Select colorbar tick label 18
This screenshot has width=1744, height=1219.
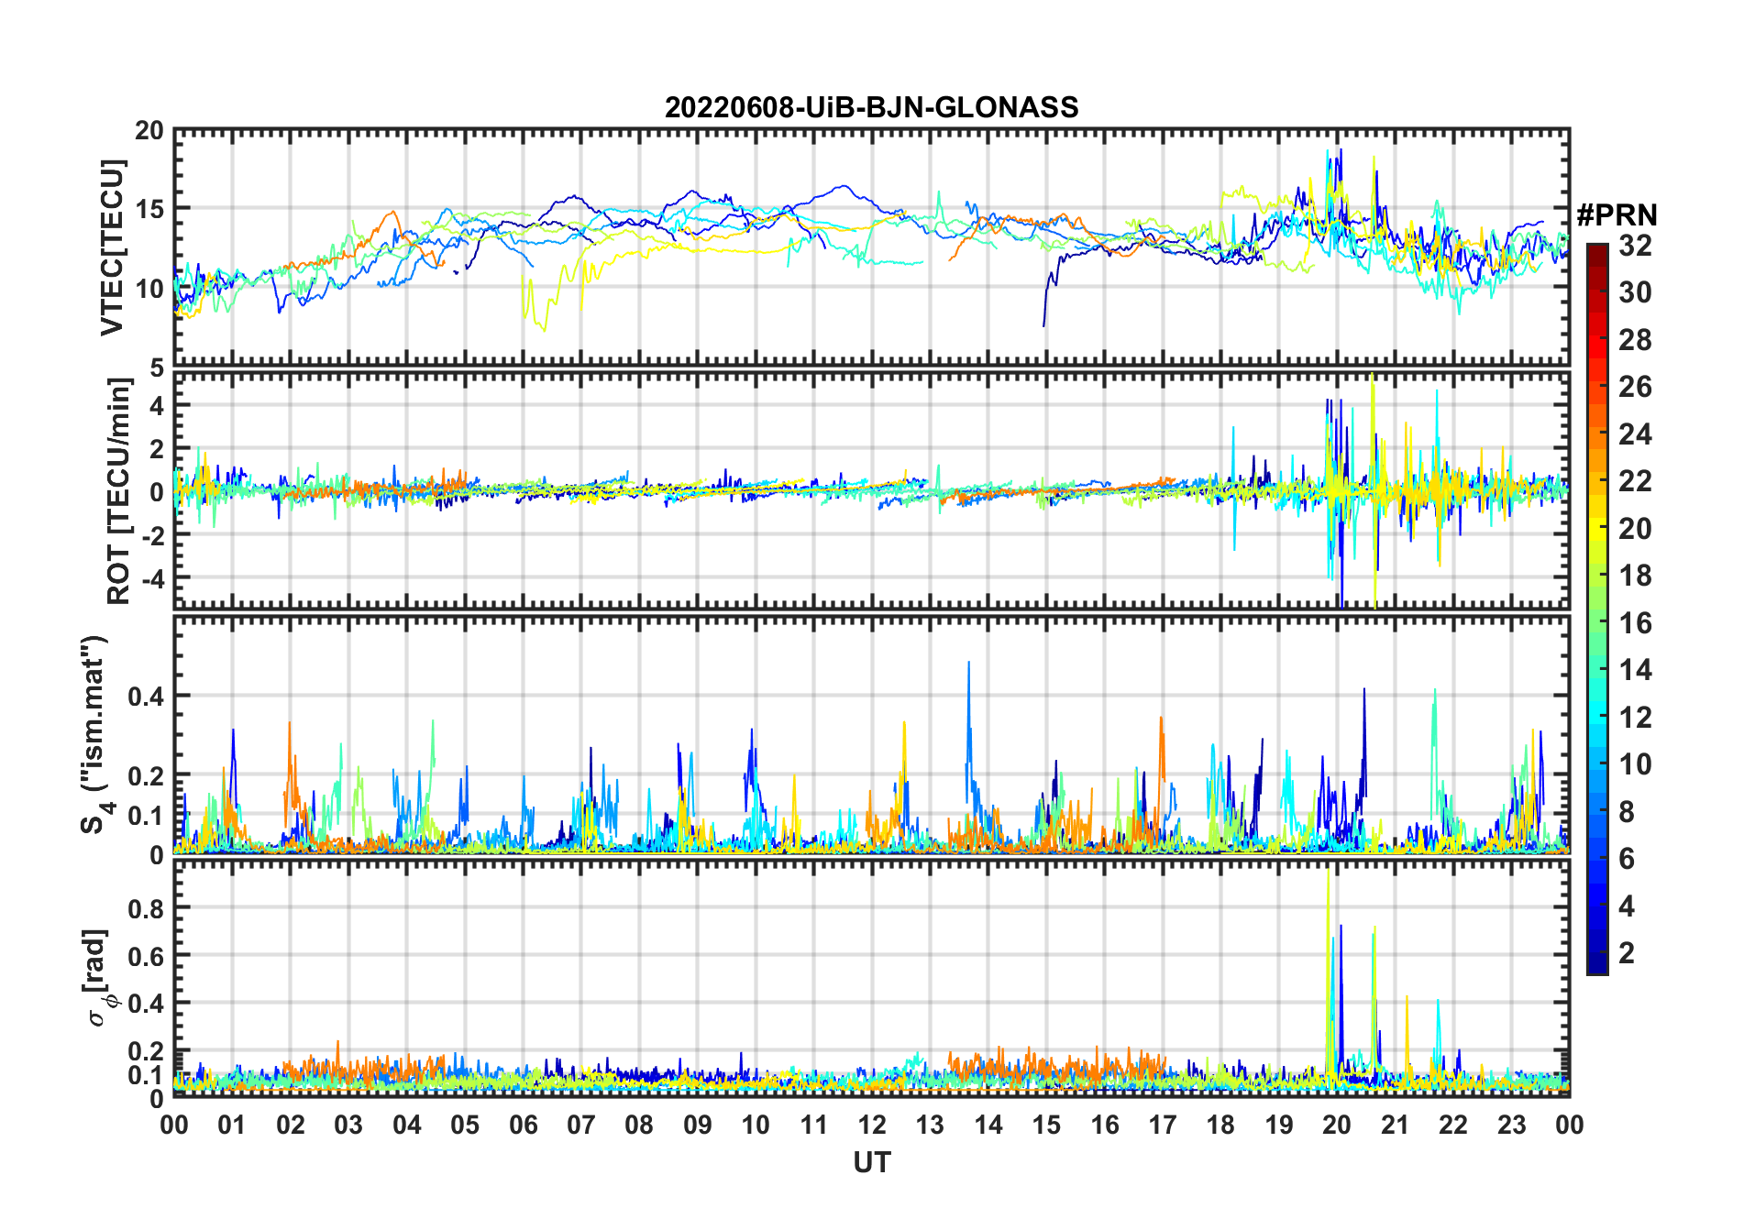(1635, 576)
